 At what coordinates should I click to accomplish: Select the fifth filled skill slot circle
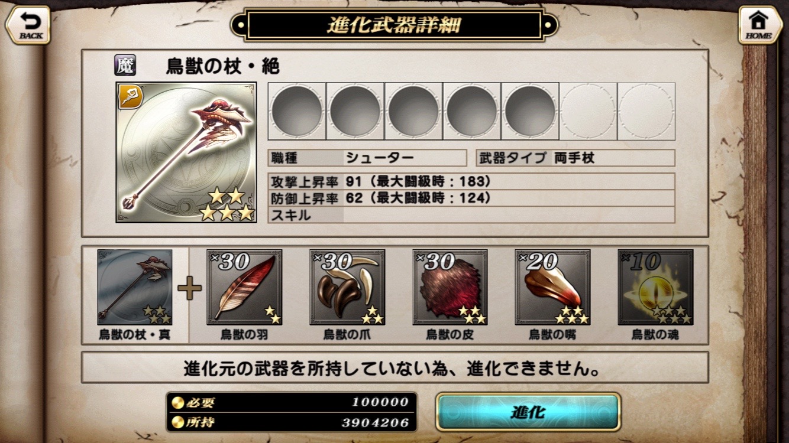(530, 111)
